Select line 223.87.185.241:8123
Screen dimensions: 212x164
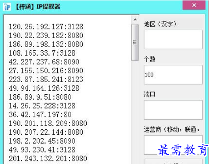tap(46, 80)
